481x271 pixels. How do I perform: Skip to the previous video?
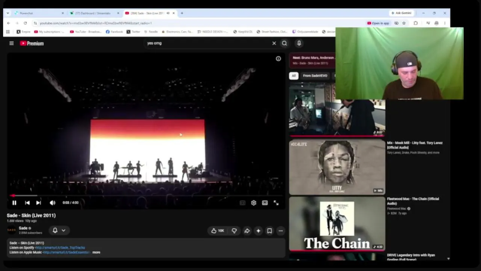27,203
